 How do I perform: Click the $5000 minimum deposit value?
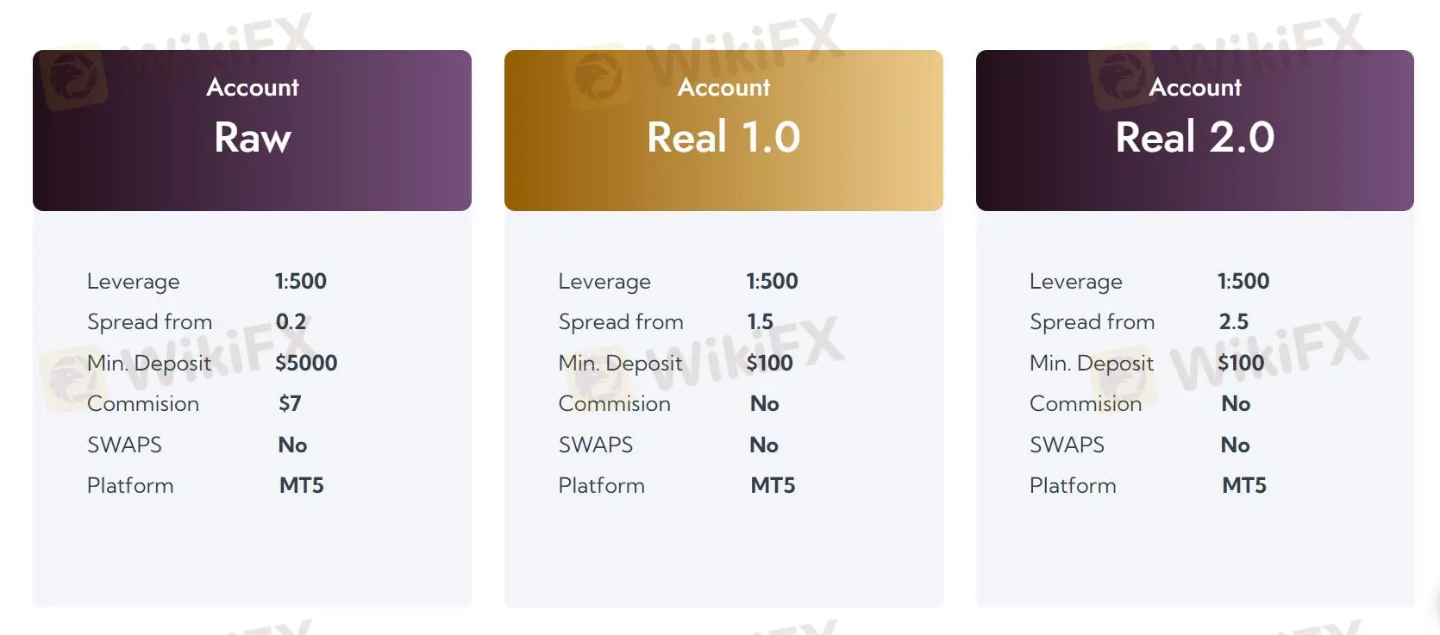[x=306, y=363]
